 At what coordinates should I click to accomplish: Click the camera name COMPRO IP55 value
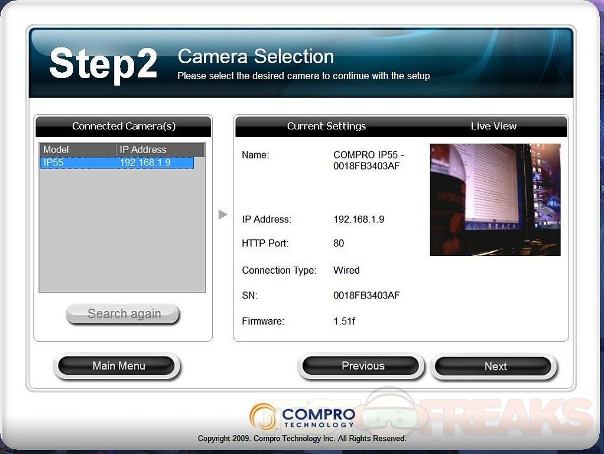coord(368,160)
